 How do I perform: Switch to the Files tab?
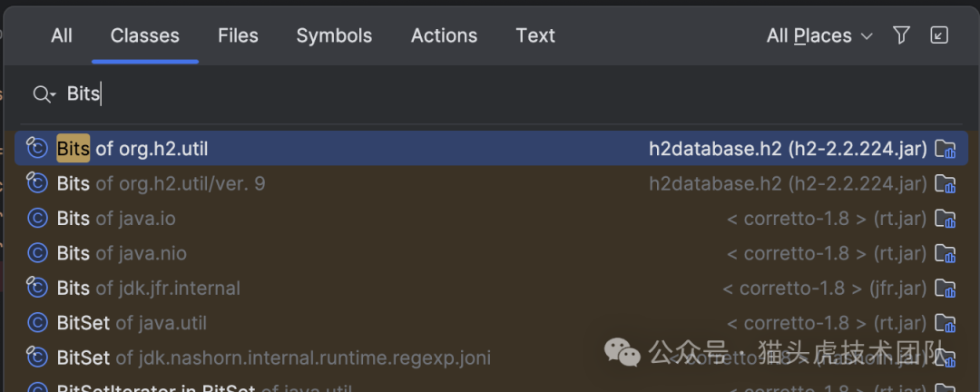(238, 35)
